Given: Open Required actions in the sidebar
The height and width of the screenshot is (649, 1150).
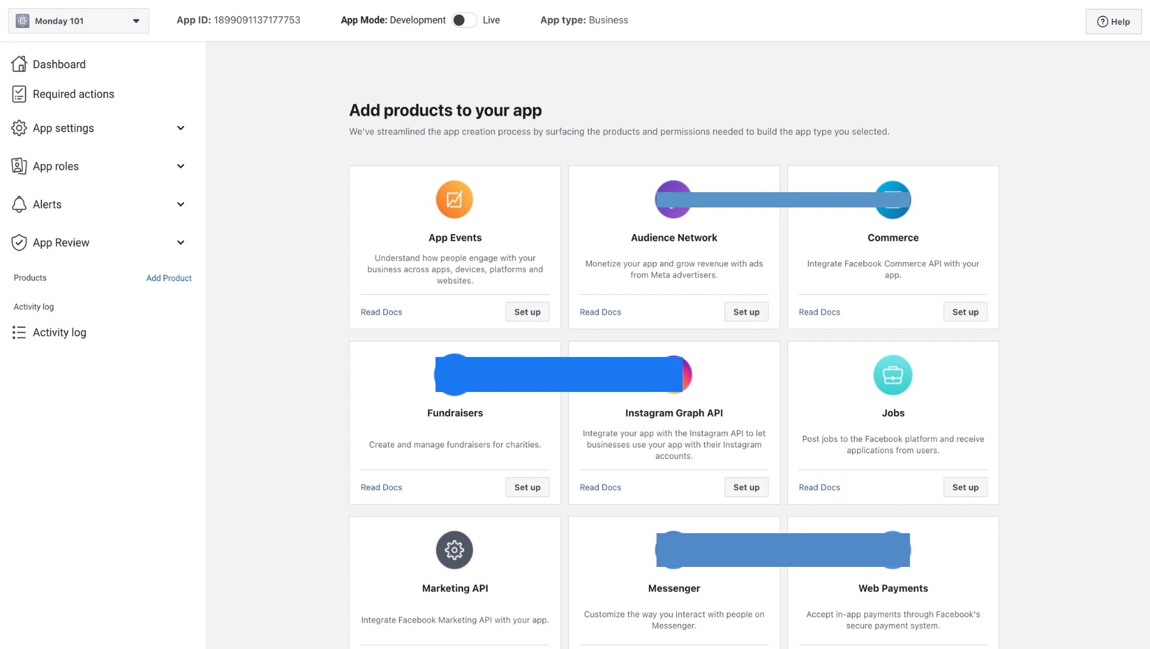Looking at the screenshot, I should pyautogui.click(x=73, y=94).
